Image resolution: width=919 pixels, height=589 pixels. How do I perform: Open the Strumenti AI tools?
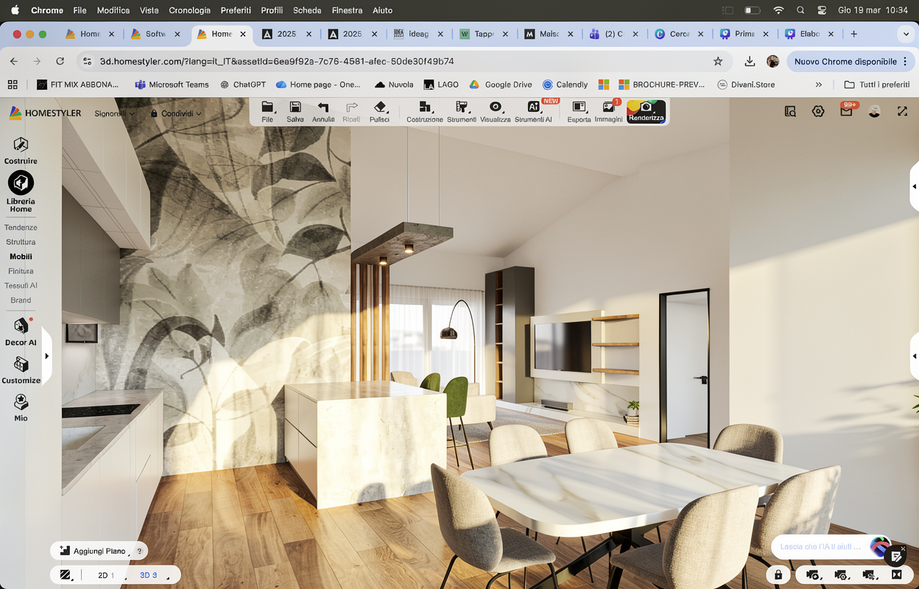tap(533, 111)
